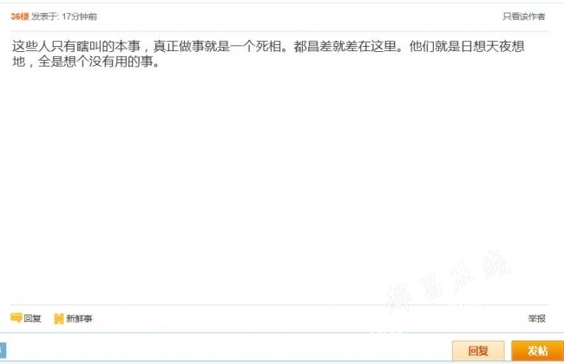Click the 36楼 floor number
Viewport: 564px width, 364px height.
click(x=20, y=16)
